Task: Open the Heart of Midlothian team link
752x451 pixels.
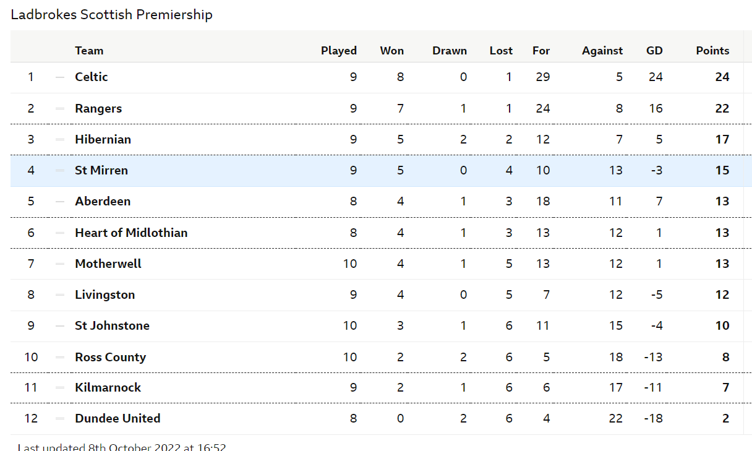Action: point(131,233)
